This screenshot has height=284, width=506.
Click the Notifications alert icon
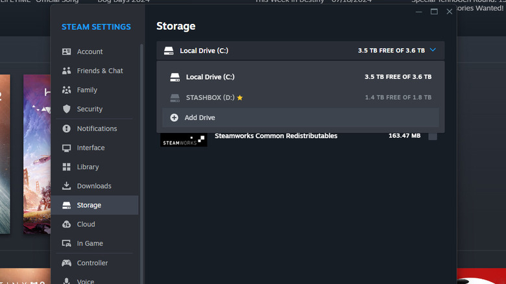click(66, 128)
